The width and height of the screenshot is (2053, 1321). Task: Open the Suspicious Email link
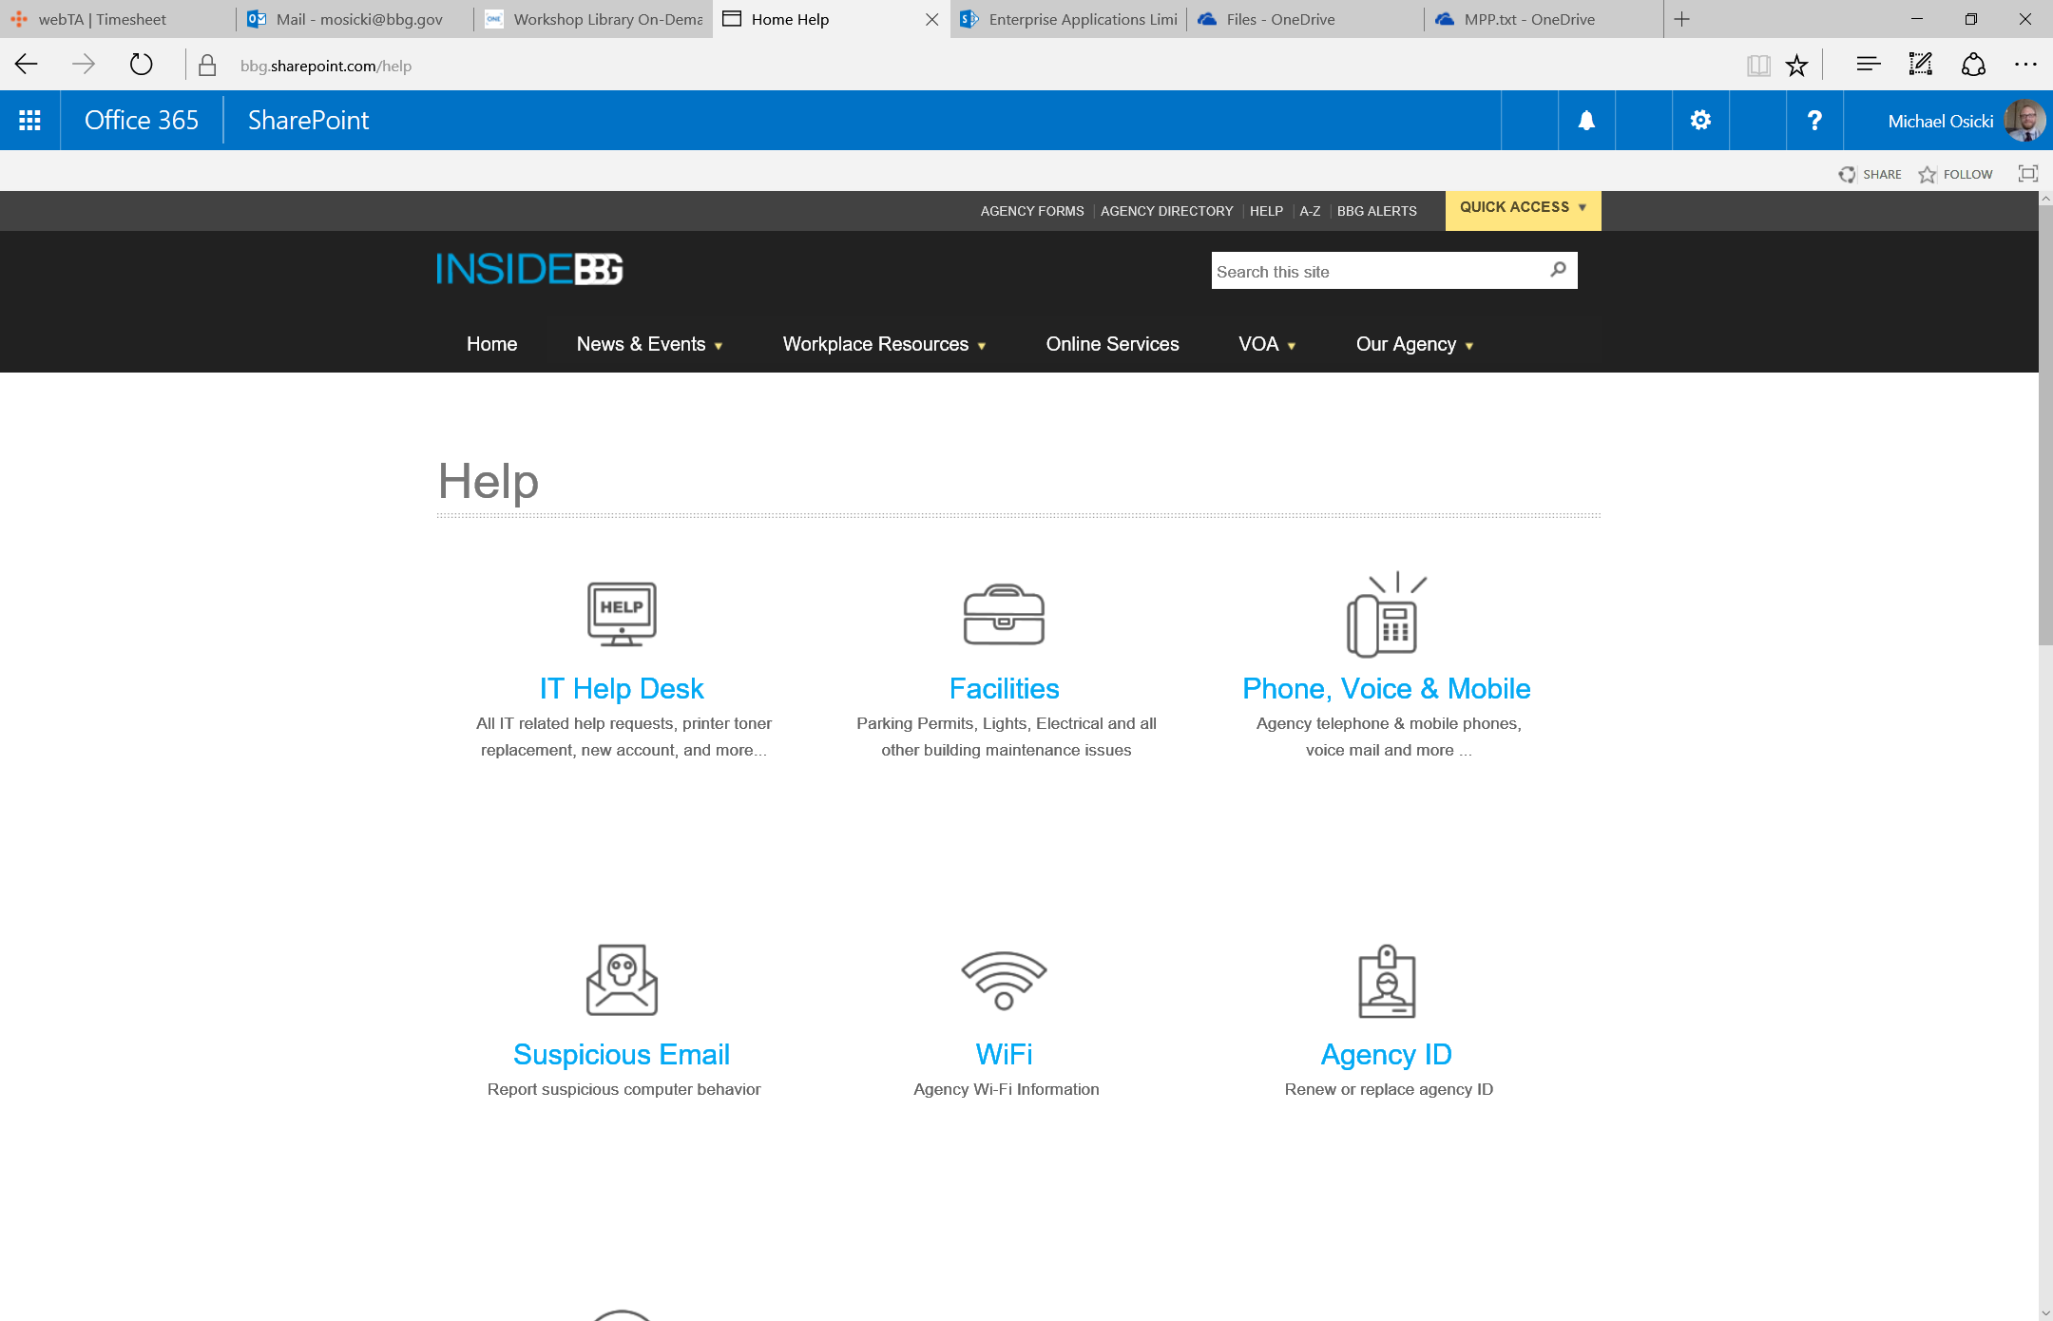click(x=622, y=1054)
